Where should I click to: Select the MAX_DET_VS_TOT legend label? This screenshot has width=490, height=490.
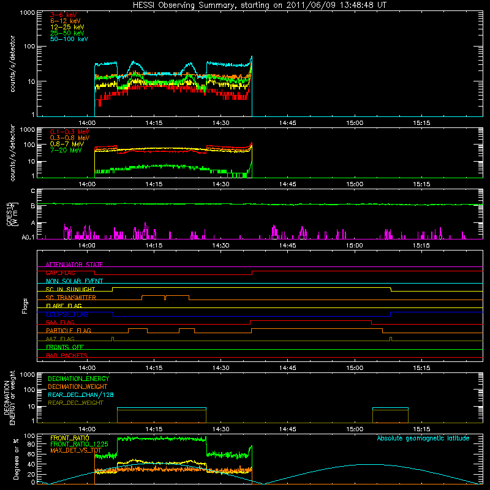[x=76, y=450]
